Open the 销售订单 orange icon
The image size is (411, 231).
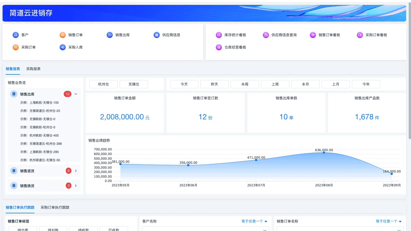63,35
